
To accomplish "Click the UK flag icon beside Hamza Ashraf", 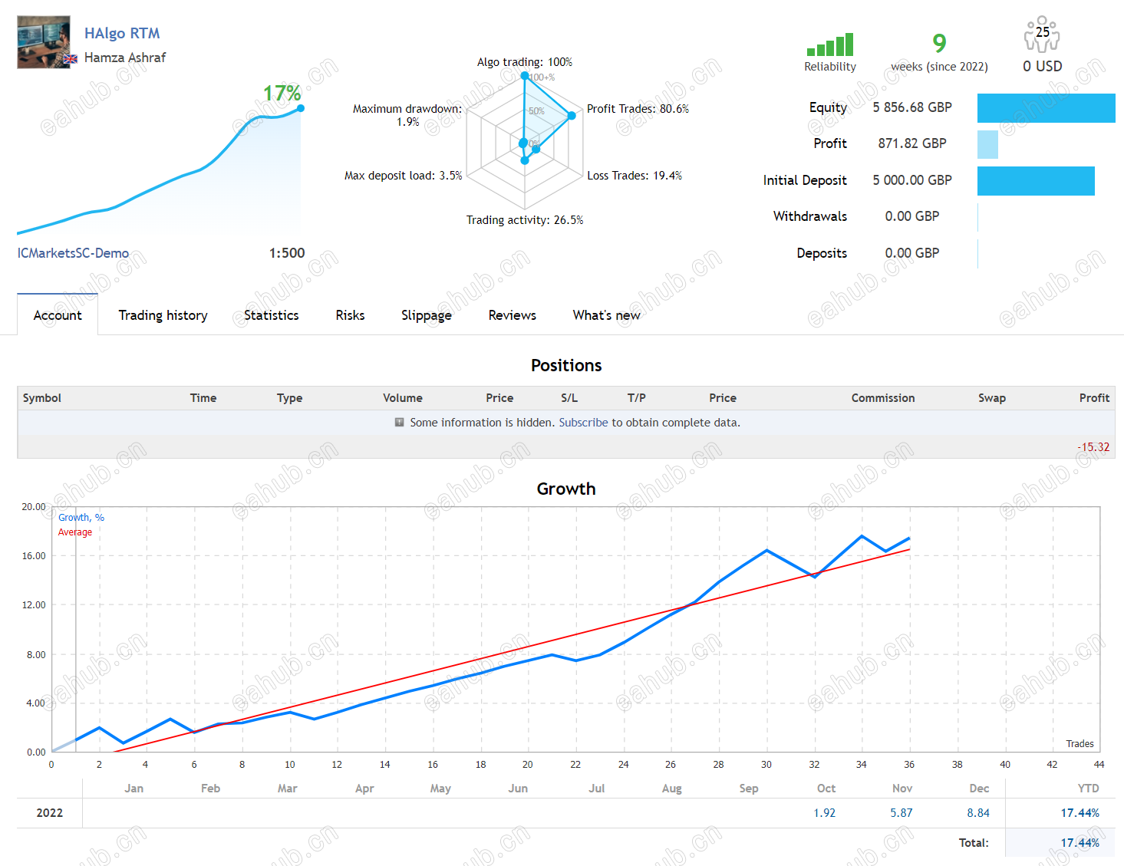I will coord(71,58).
